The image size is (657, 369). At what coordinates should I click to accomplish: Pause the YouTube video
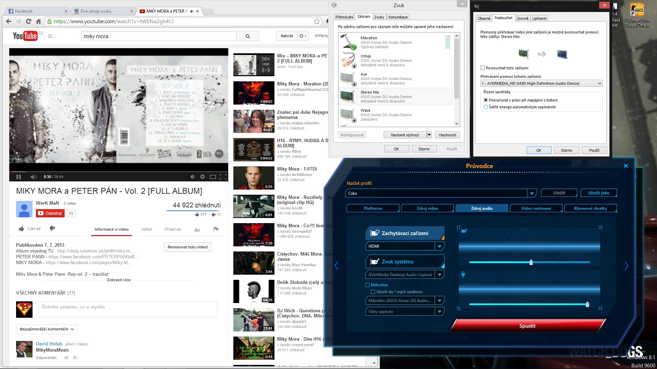pyautogui.click(x=18, y=177)
